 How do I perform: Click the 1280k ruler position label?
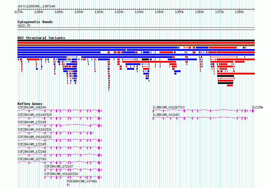pos(39,12)
